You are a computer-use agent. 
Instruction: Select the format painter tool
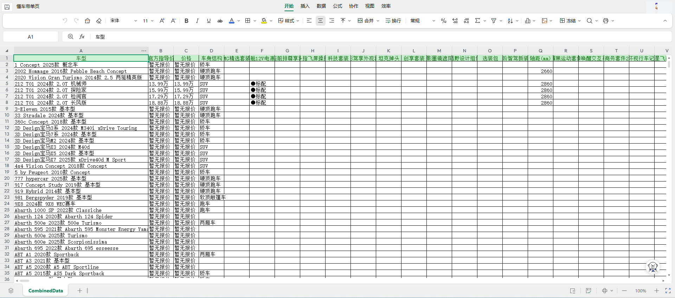(x=88, y=21)
